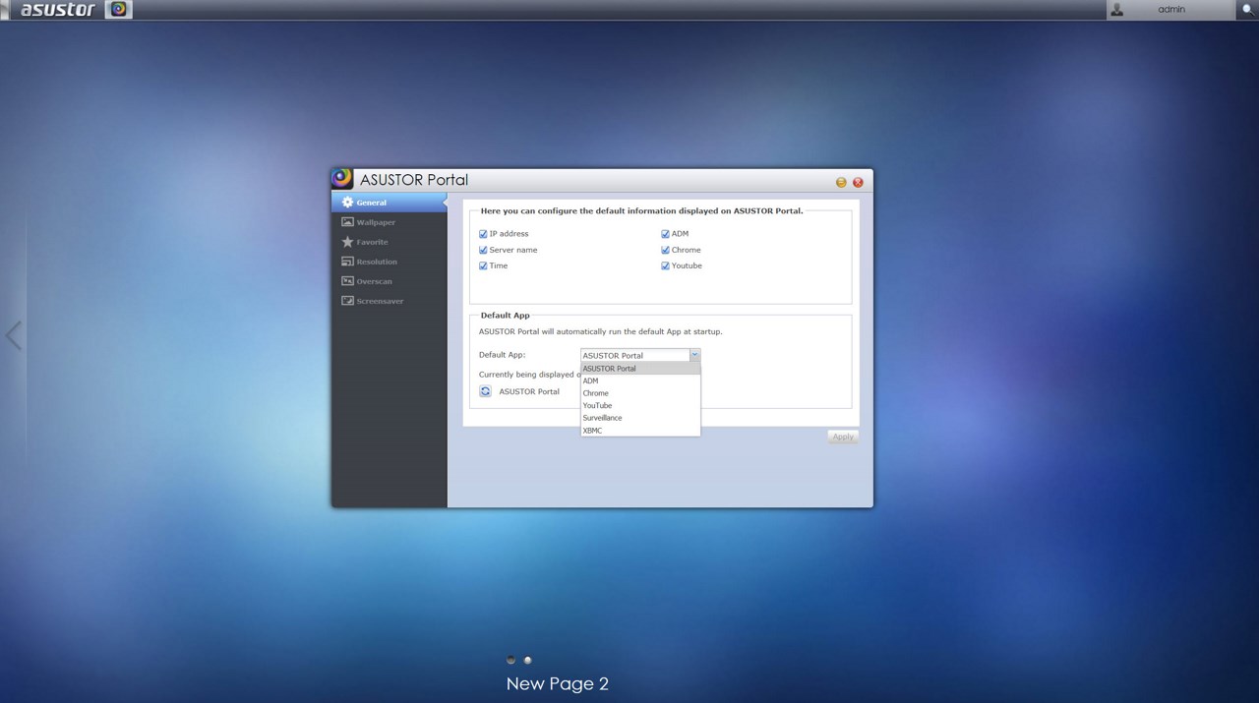This screenshot has width=1259, height=703.
Task: Select Surveillance from the Default App list
Action: click(640, 418)
